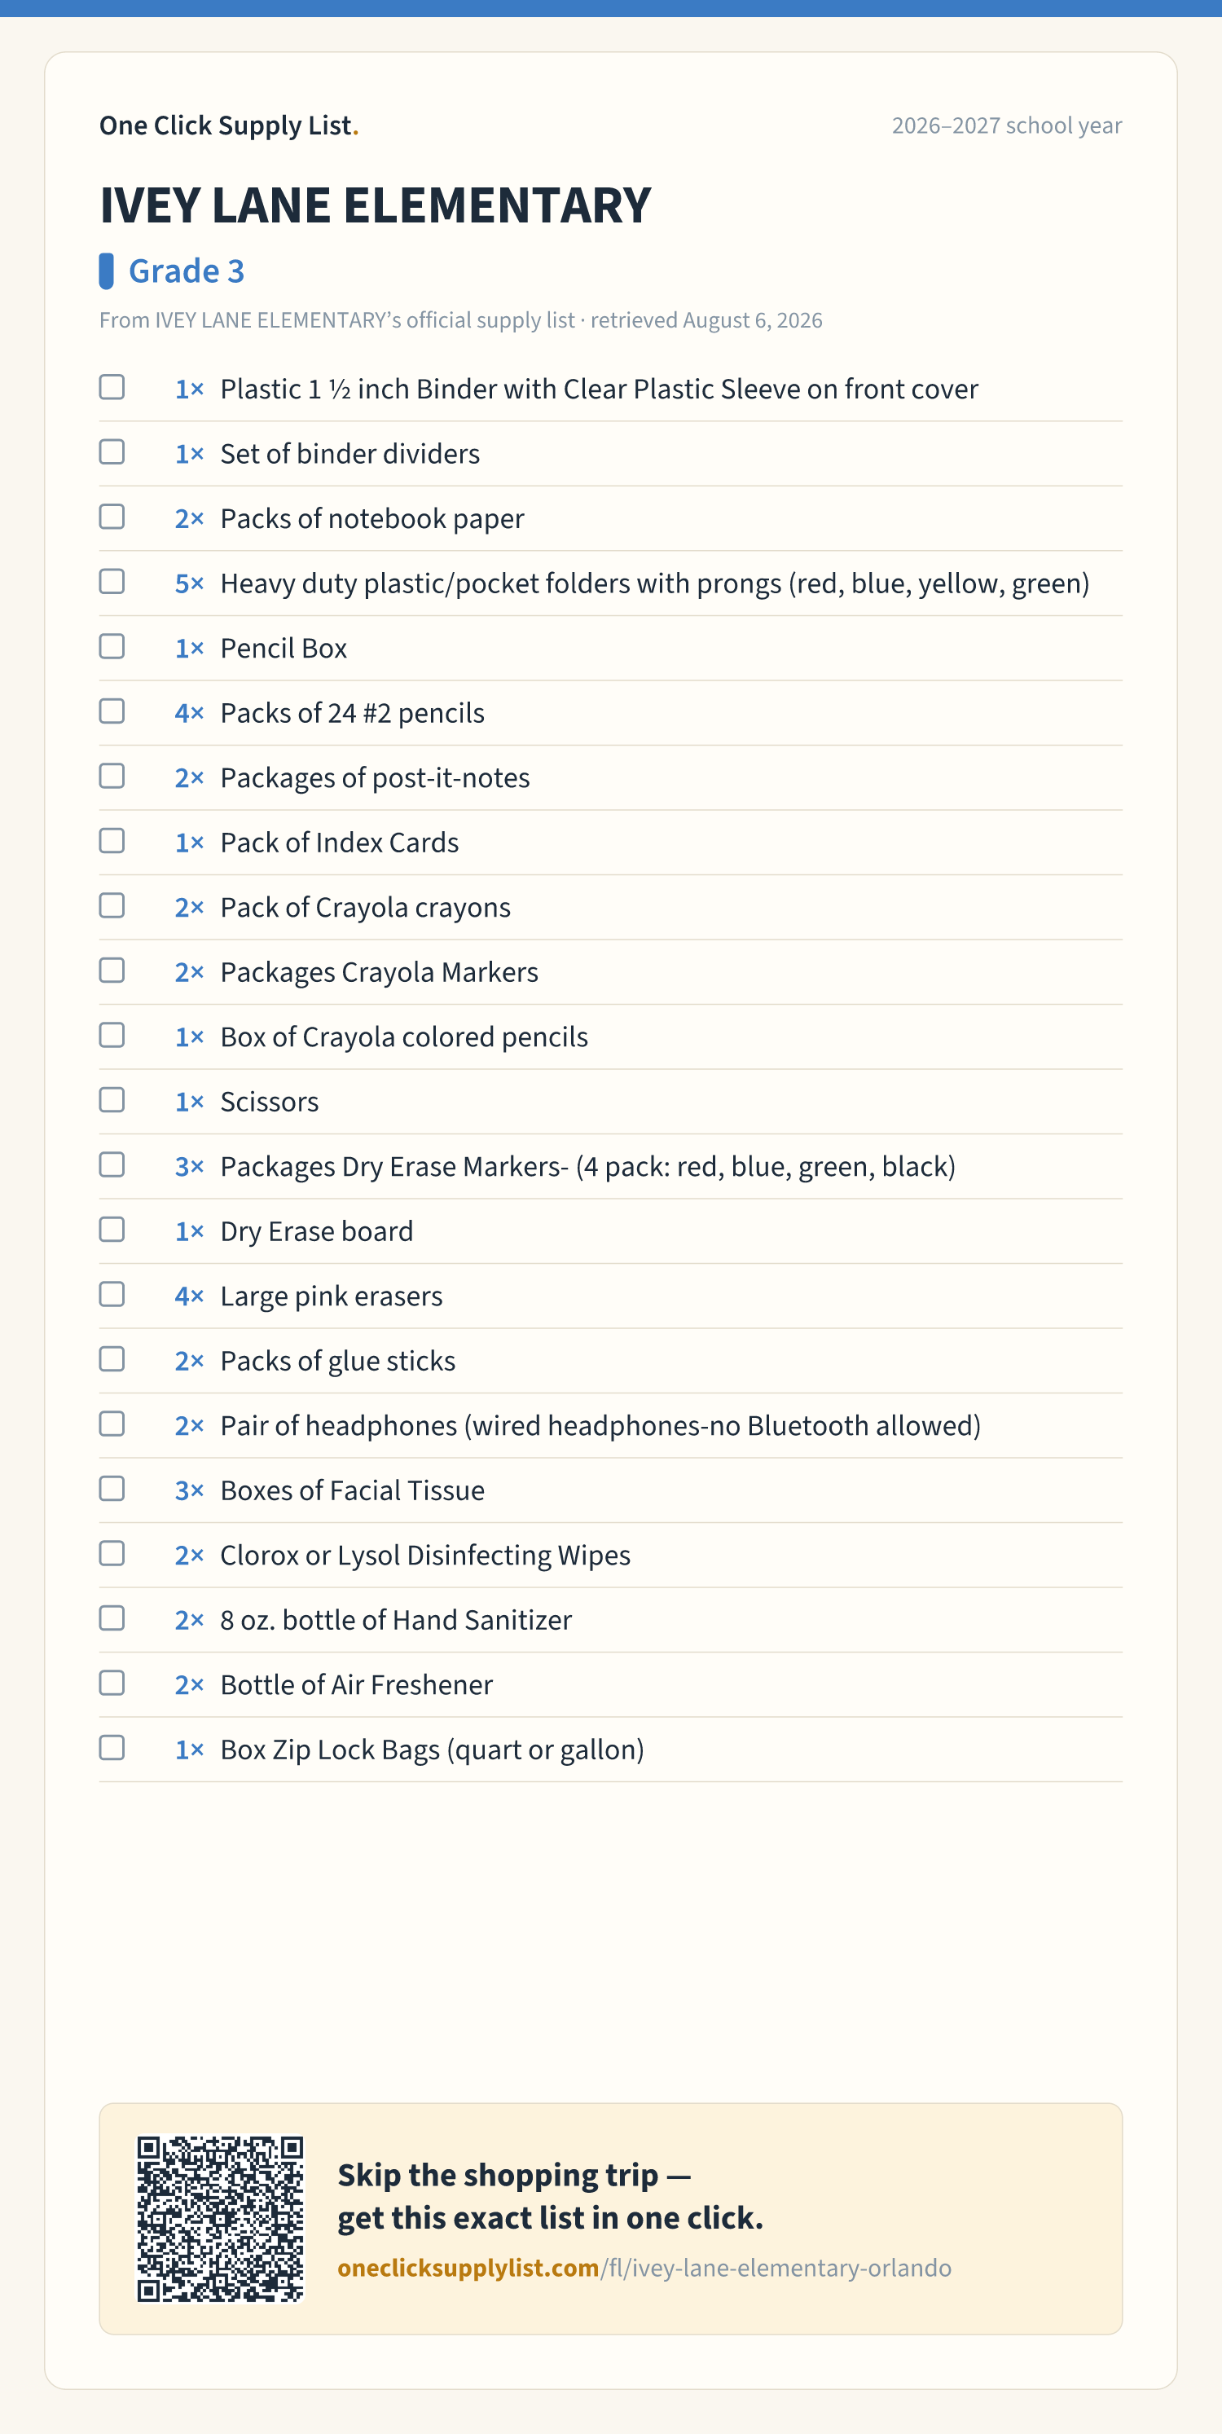The width and height of the screenshot is (1222, 2434).
Task: Check the Pack of Index Cards checkbox
Action: [x=112, y=841]
